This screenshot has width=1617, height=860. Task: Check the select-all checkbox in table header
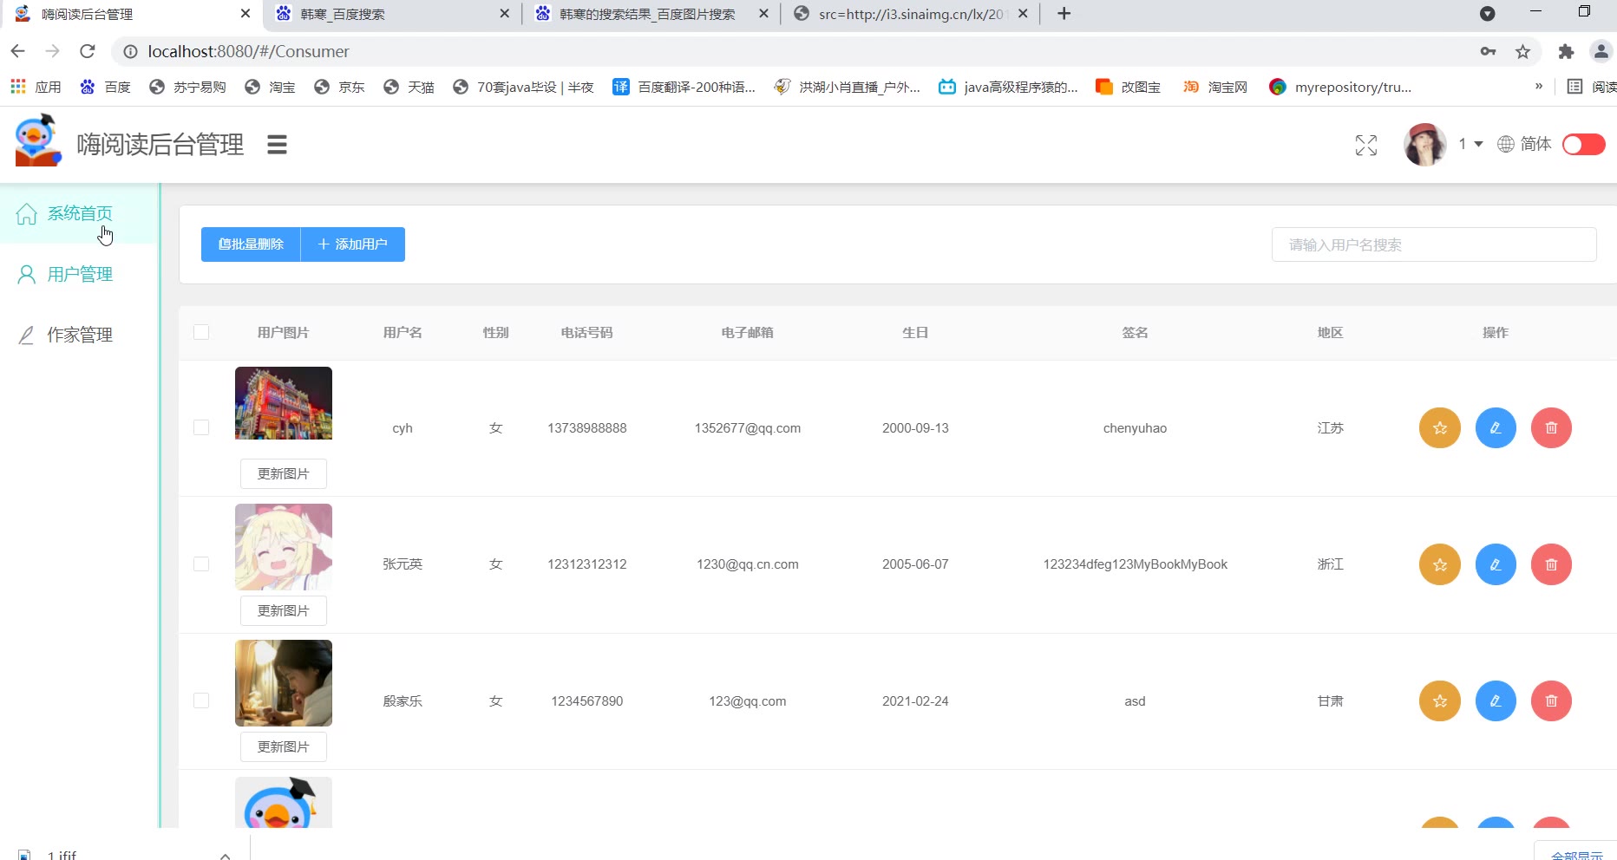pyautogui.click(x=201, y=332)
